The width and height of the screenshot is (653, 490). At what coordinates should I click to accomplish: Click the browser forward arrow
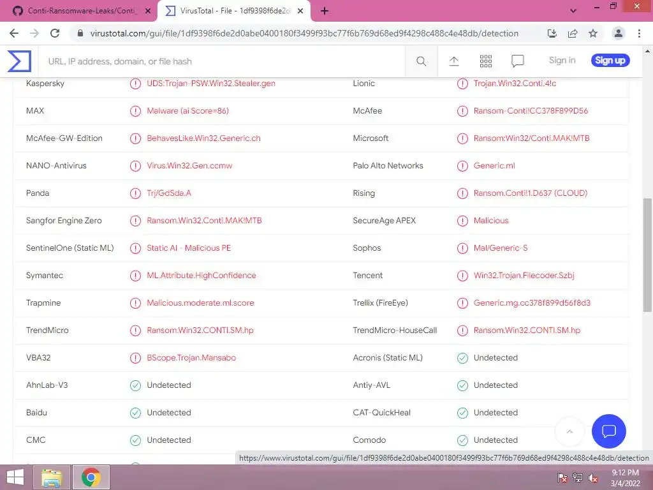tap(34, 33)
